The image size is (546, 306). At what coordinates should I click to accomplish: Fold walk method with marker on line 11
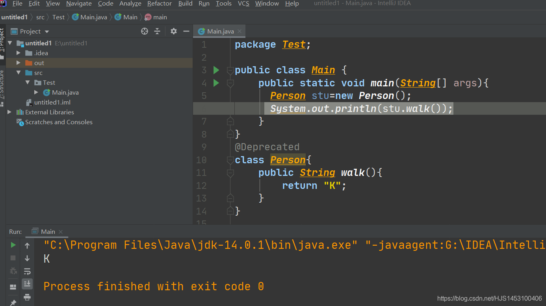(x=230, y=173)
